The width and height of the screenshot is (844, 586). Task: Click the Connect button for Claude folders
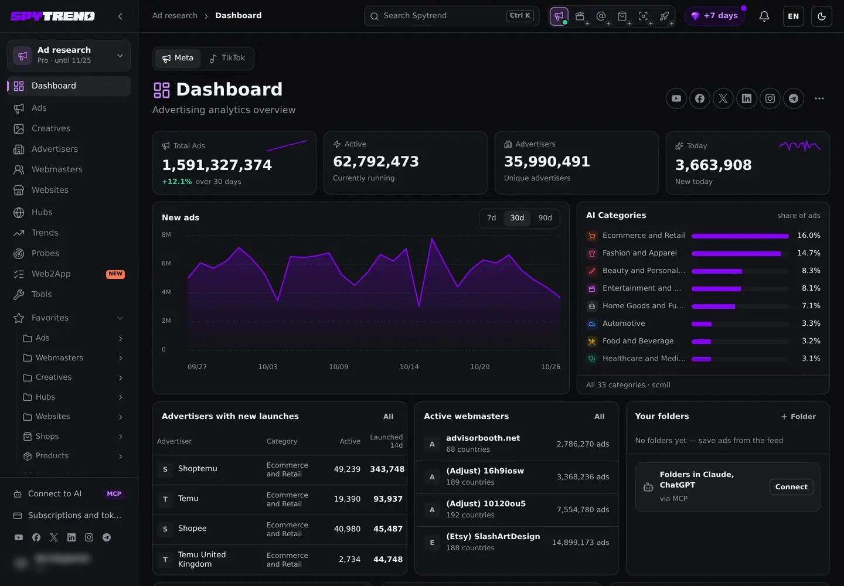791,487
